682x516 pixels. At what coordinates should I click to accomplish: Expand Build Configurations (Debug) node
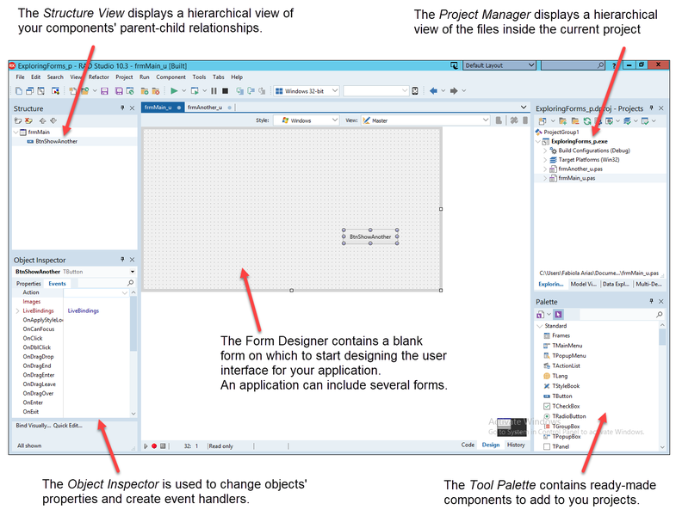pyautogui.click(x=545, y=150)
